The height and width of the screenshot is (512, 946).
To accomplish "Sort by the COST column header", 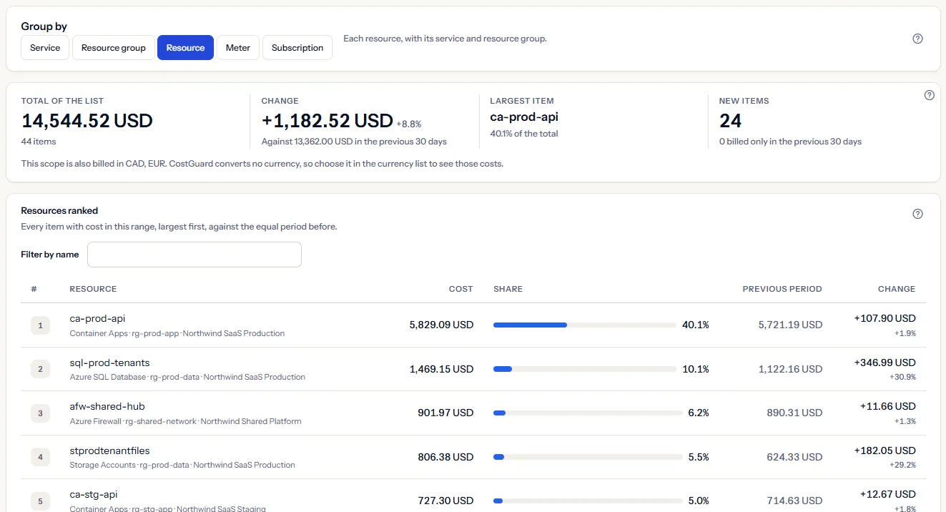I will 460,289.
